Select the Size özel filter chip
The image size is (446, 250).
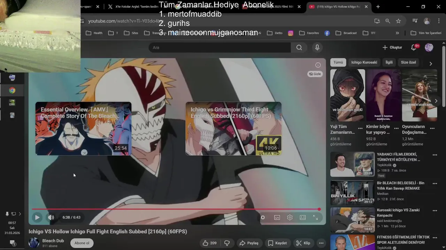[x=408, y=62]
